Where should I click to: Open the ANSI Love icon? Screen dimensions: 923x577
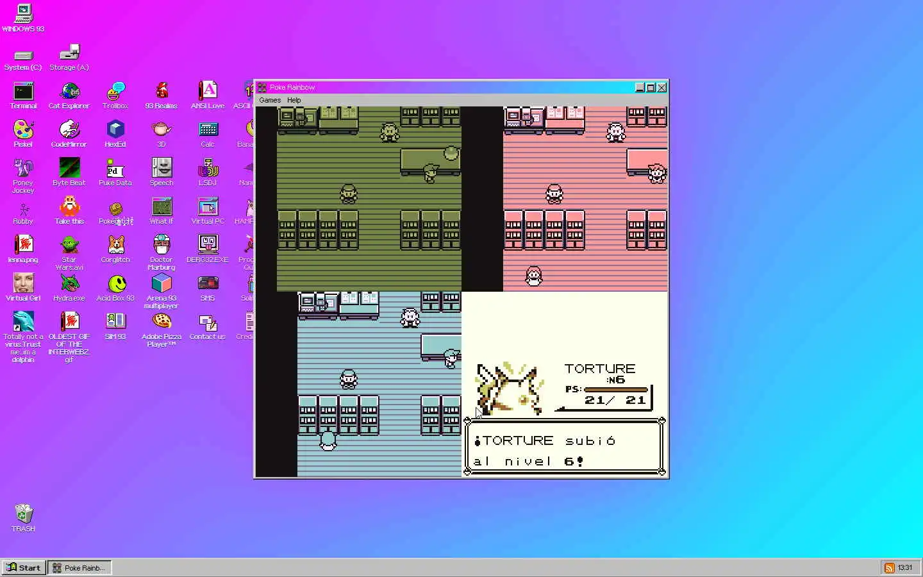[208, 96]
